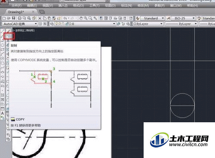Select the Arc draw tool
The image size is (215, 158).
tap(3, 54)
